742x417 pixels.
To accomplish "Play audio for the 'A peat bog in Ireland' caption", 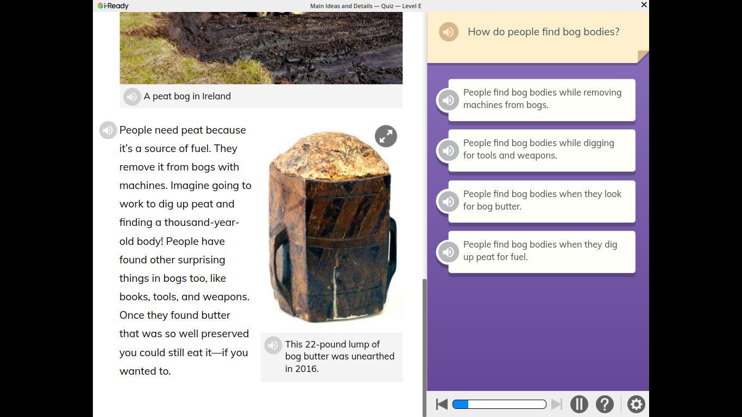I will (x=132, y=97).
